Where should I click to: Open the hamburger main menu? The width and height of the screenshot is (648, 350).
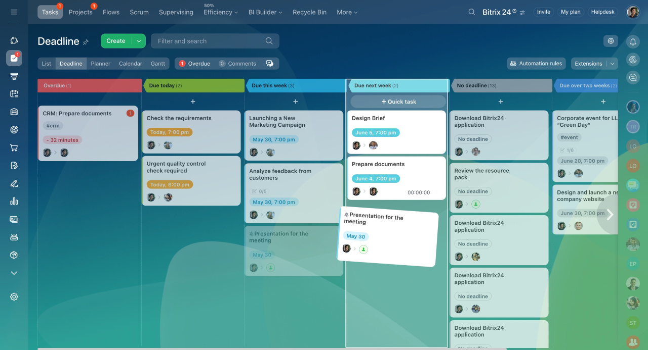tap(14, 12)
